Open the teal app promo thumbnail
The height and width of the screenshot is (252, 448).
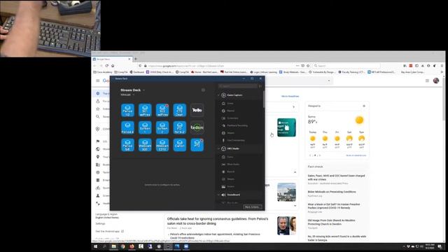pyautogui.click(x=286, y=127)
